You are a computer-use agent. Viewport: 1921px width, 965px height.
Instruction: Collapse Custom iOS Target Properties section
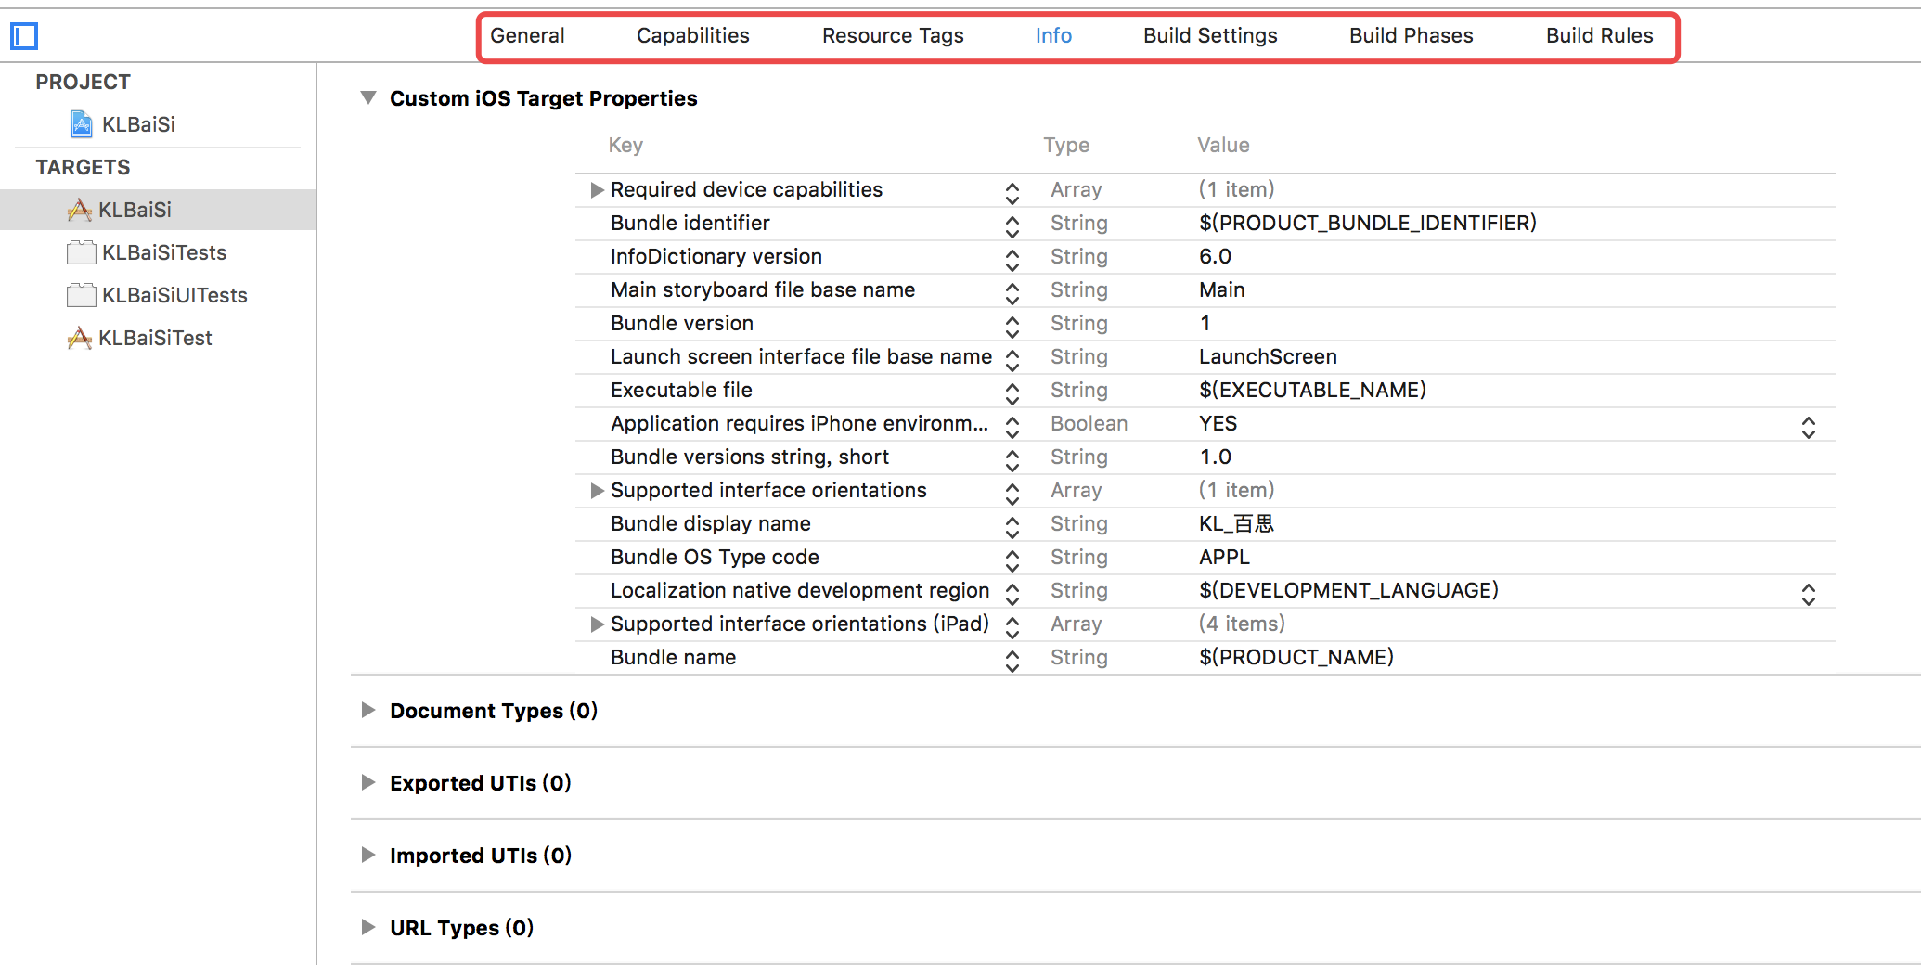click(x=368, y=98)
